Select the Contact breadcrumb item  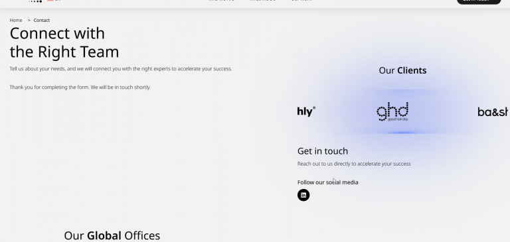(x=42, y=20)
